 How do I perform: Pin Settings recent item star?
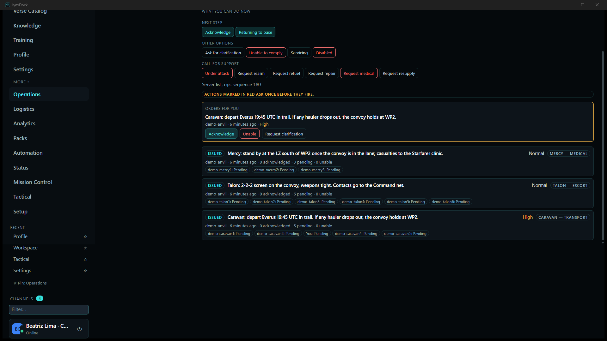(85, 271)
